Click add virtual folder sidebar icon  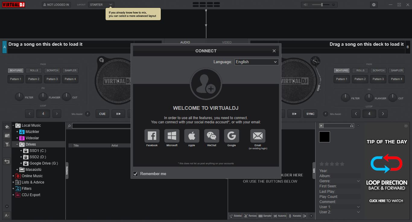7,135
